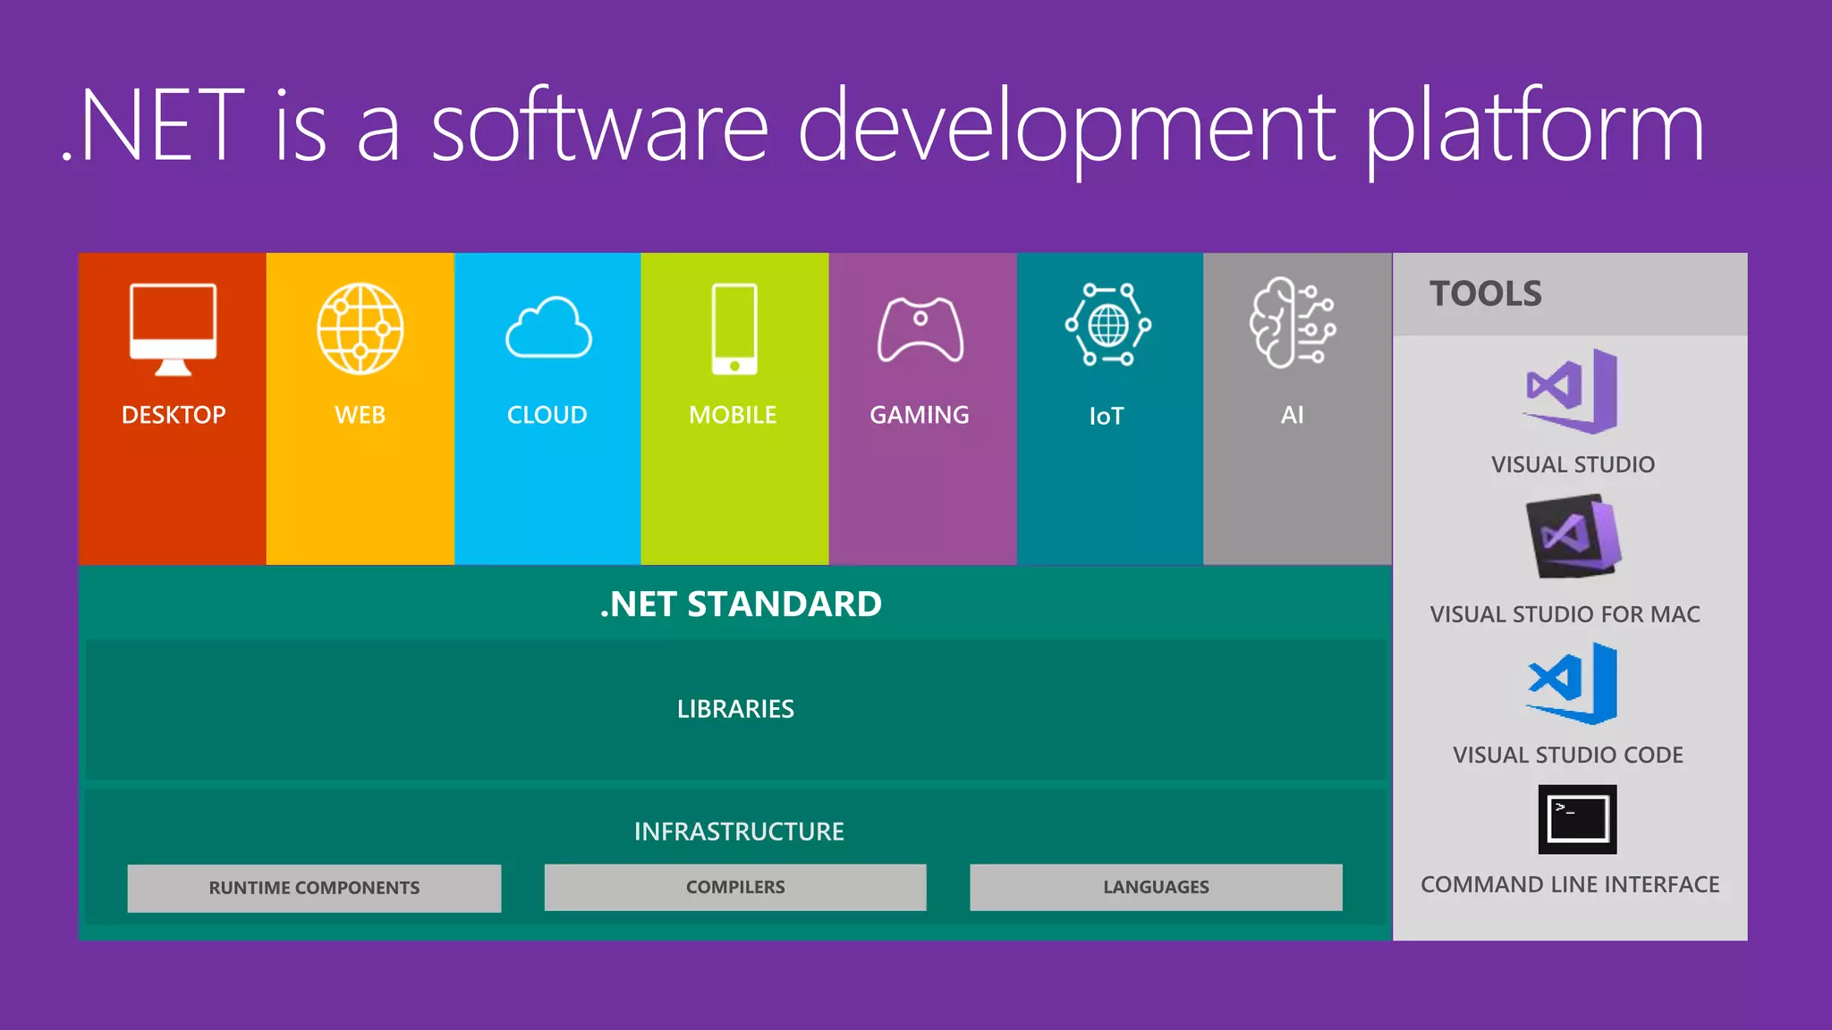Viewport: 1832px width, 1030px height.
Task: Click the Gaming controller icon
Action: (920, 329)
